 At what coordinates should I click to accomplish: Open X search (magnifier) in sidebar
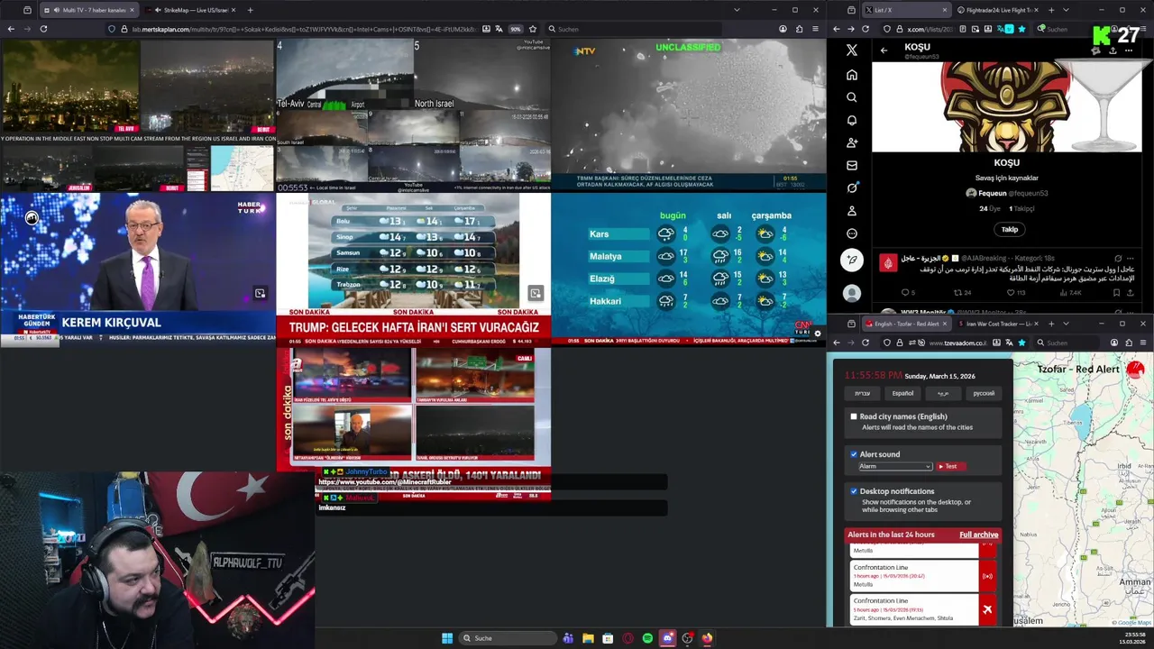click(x=852, y=97)
